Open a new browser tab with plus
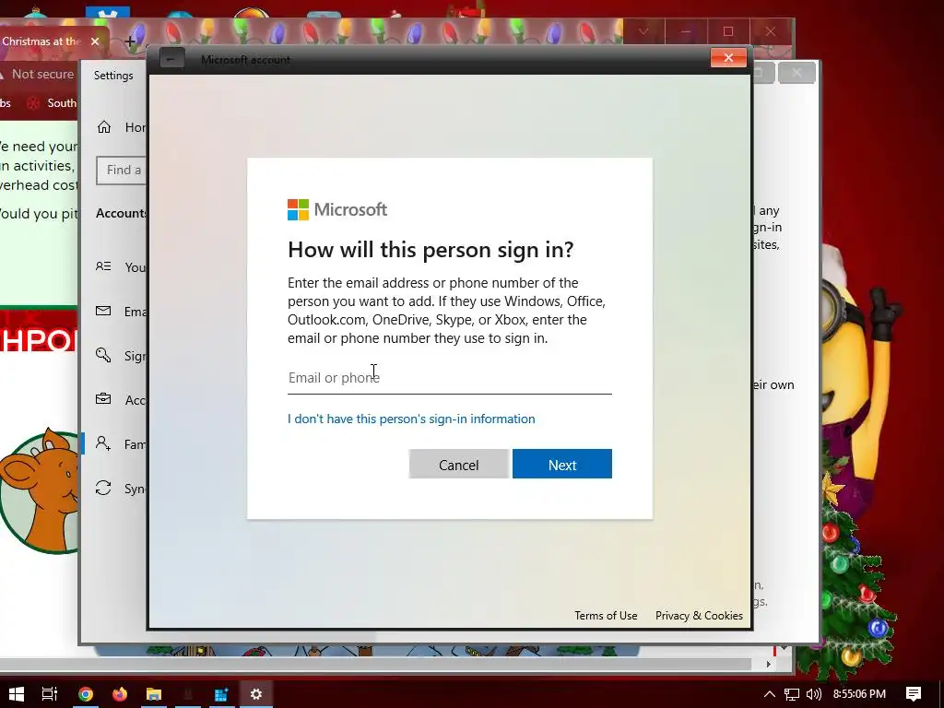The width and height of the screenshot is (944, 708). (129, 41)
